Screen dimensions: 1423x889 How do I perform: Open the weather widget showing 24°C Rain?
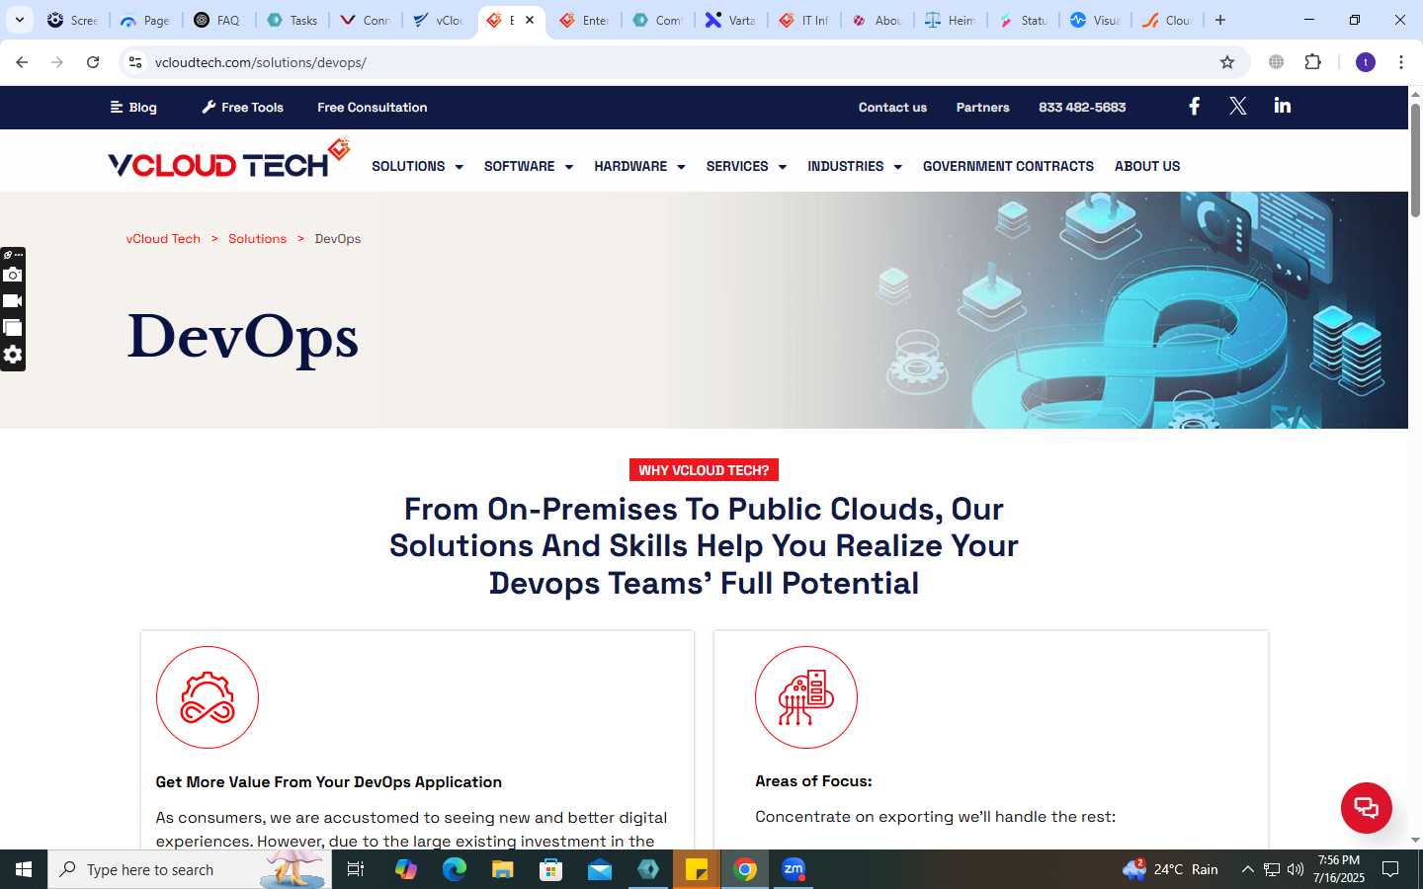click(x=1170, y=869)
